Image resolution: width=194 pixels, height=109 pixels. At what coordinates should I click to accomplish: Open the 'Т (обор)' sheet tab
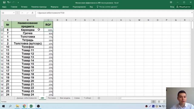pyautogui.click(x=87, y=98)
